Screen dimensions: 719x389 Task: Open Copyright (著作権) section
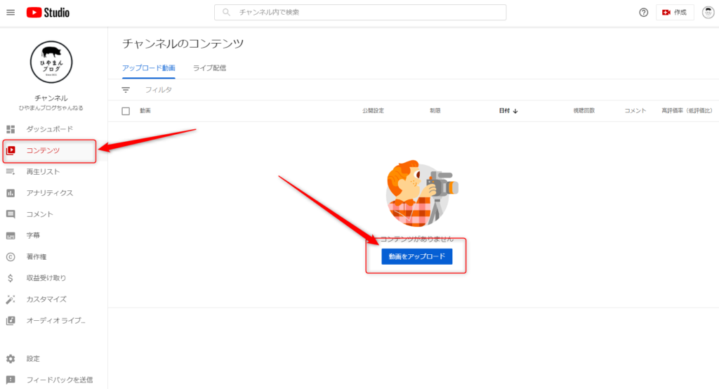coord(37,257)
